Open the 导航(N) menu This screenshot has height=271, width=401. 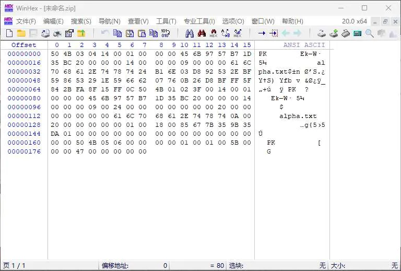click(110, 21)
